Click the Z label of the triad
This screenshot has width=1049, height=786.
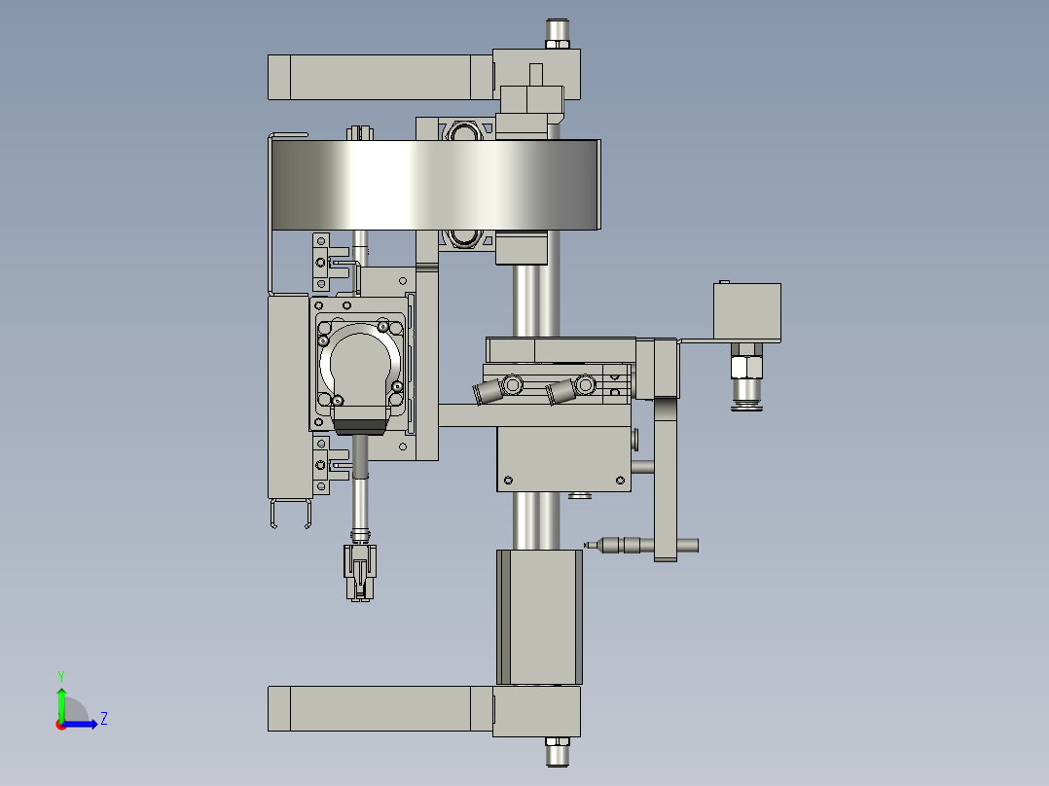pyautogui.click(x=104, y=719)
